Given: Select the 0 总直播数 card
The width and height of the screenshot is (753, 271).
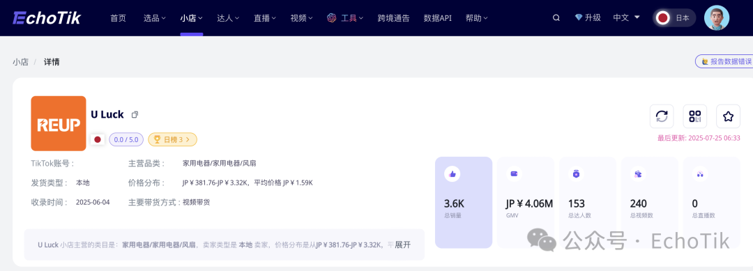Looking at the screenshot, I should (x=712, y=203).
